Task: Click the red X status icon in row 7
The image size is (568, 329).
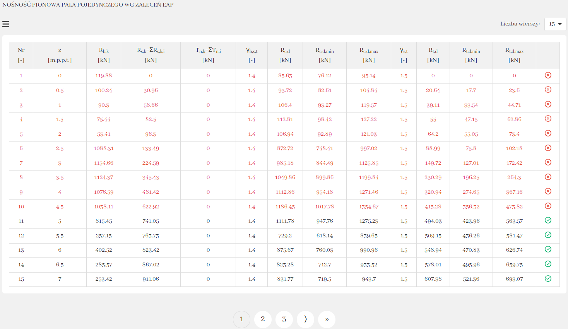Action: coord(548,162)
